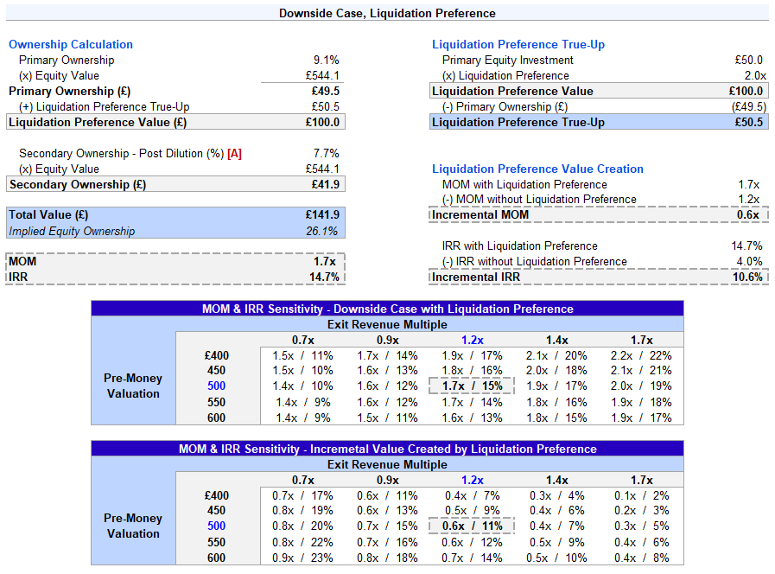Image resolution: width=775 pixels, height=574 pixels.
Task: Click the IRR without Liquidation Preference 4.0% cell
Action: click(747, 262)
